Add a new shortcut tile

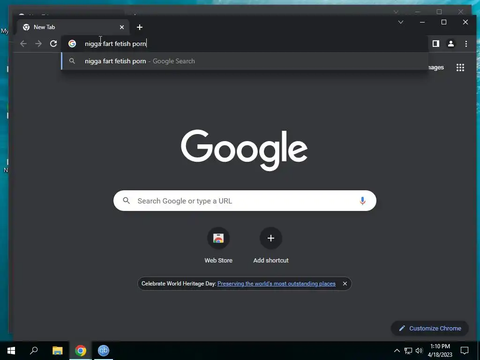pyautogui.click(x=271, y=246)
